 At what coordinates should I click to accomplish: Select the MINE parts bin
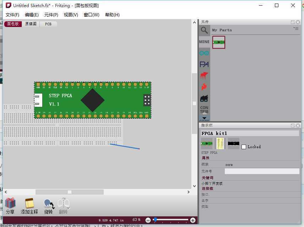(x=204, y=42)
